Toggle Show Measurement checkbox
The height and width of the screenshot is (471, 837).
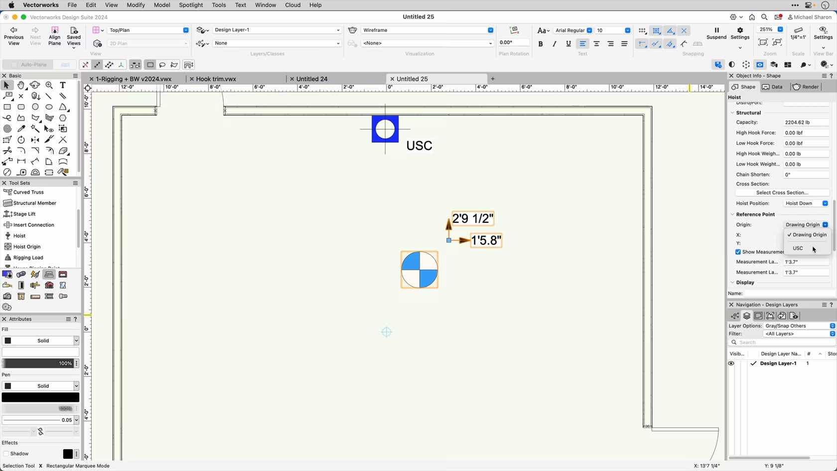(x=738, y=252)
